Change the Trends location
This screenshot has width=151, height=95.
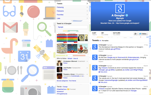pyautogui.click(x=65, y=87)
